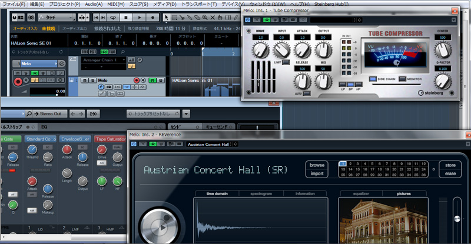Open Tube Compressor preset name dropdown
The height and width of the screenshot is (244, 471).
coord(333,20)
